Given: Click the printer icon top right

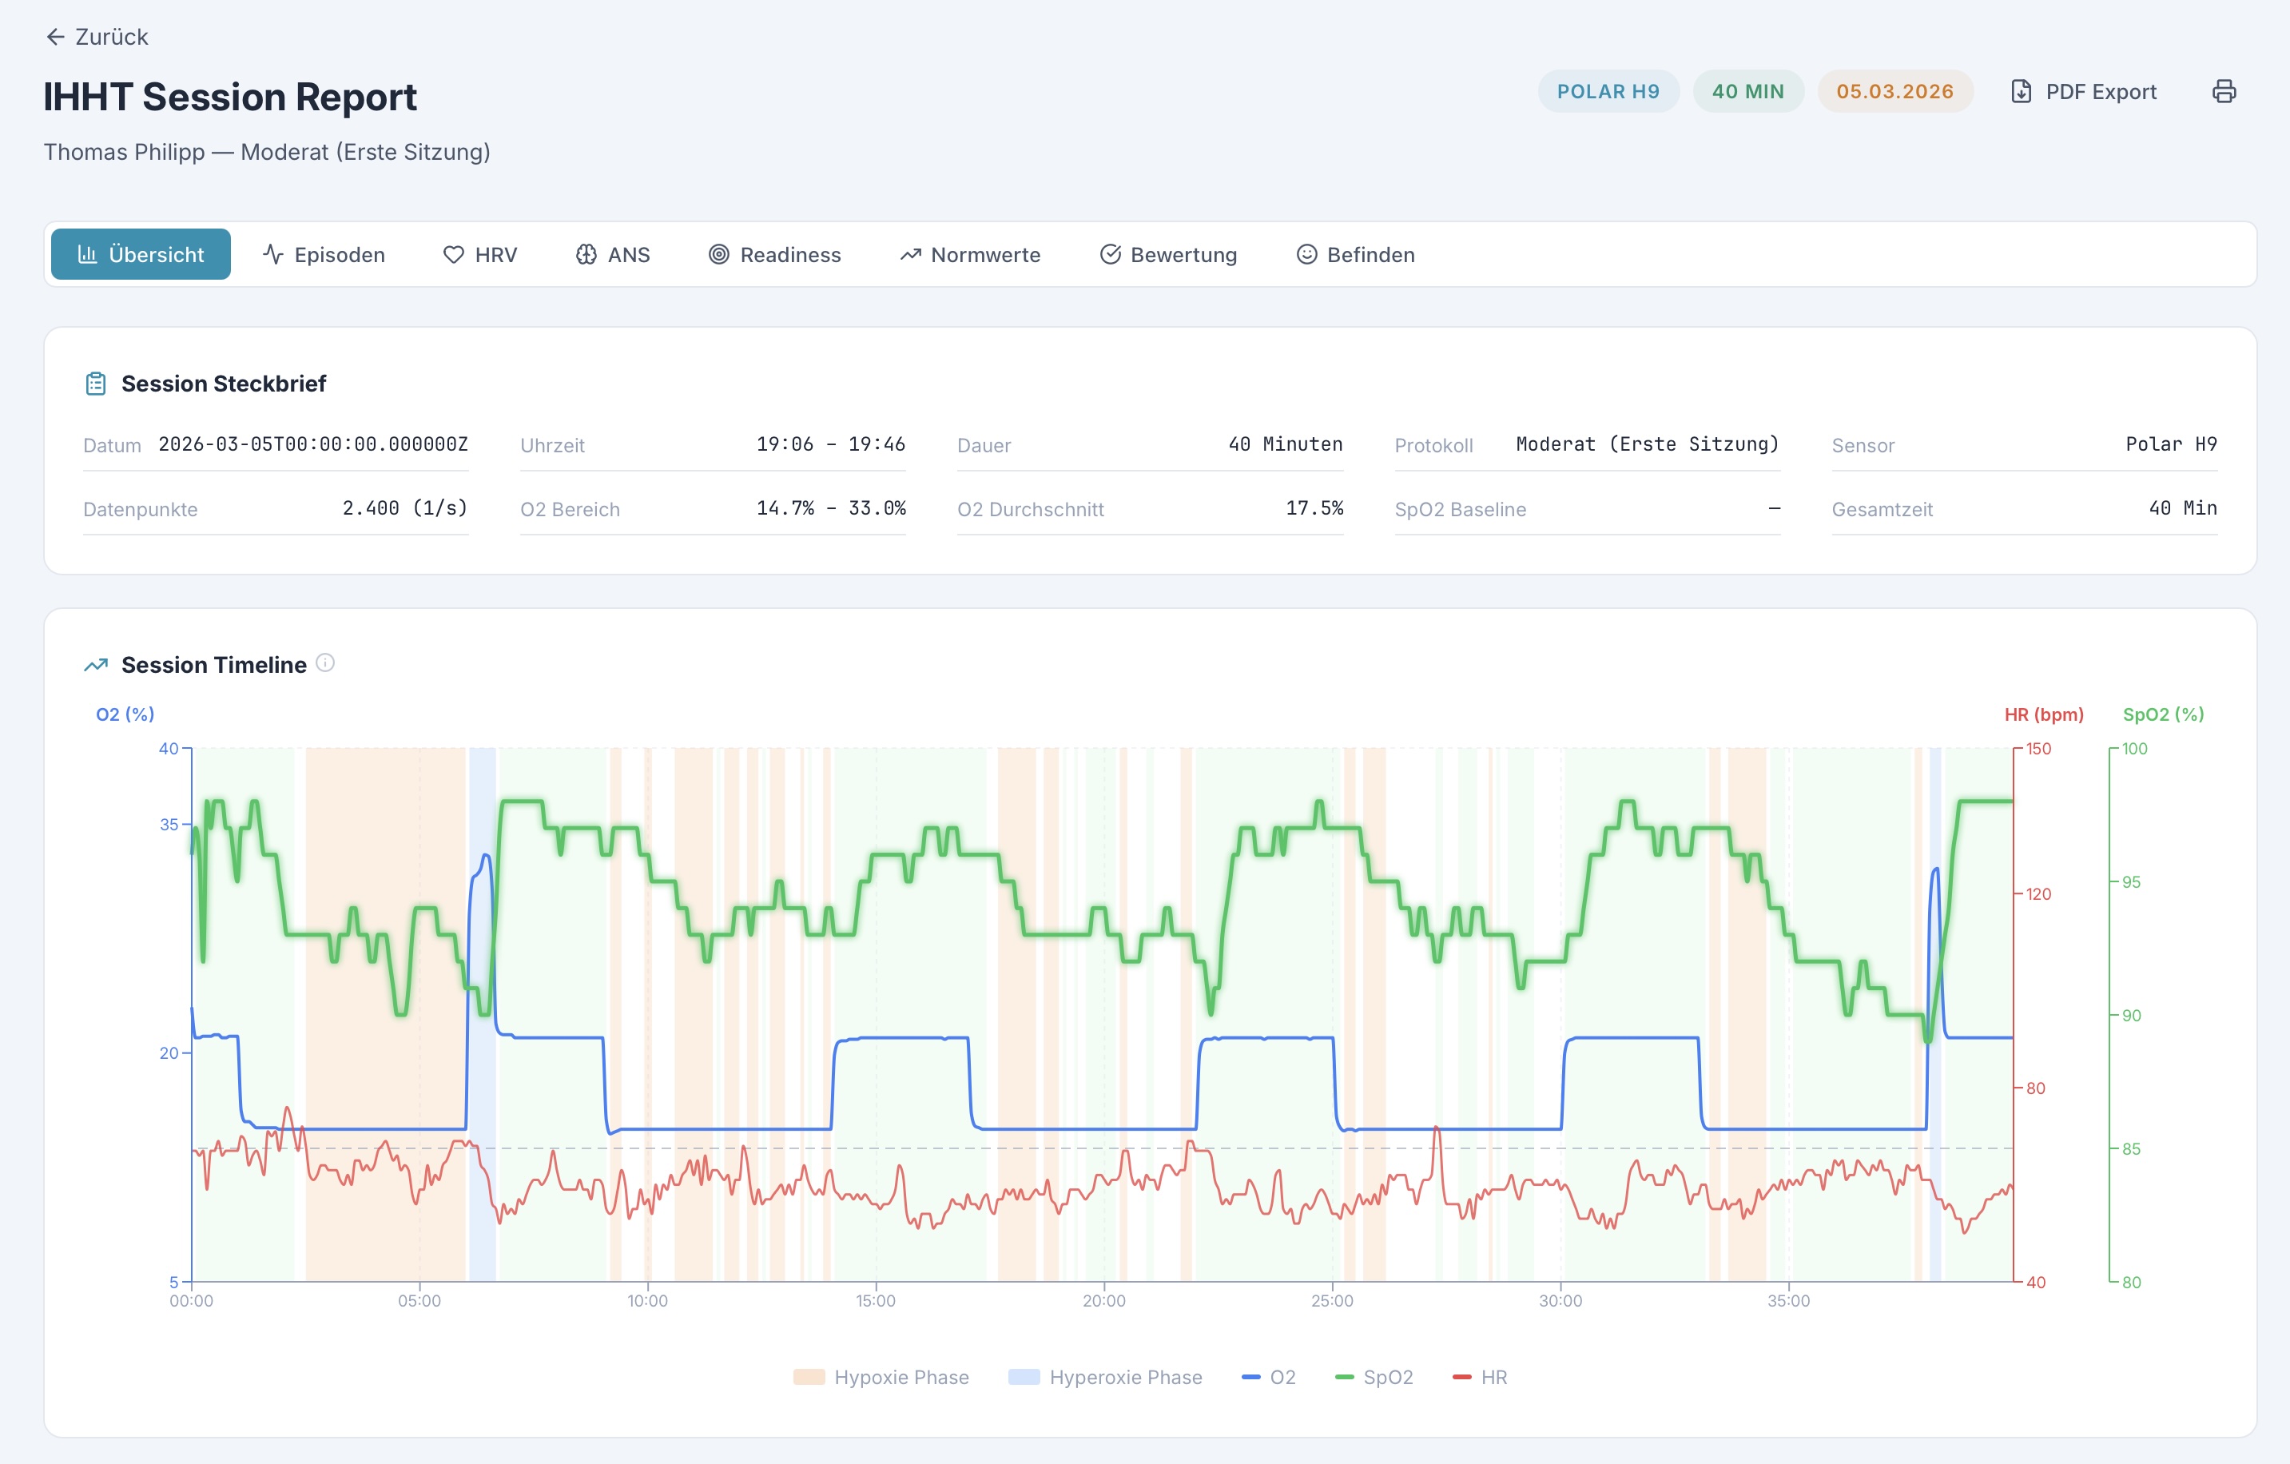Looking at the screenshot, I should pyautogui.click(x=2225, y=91).
